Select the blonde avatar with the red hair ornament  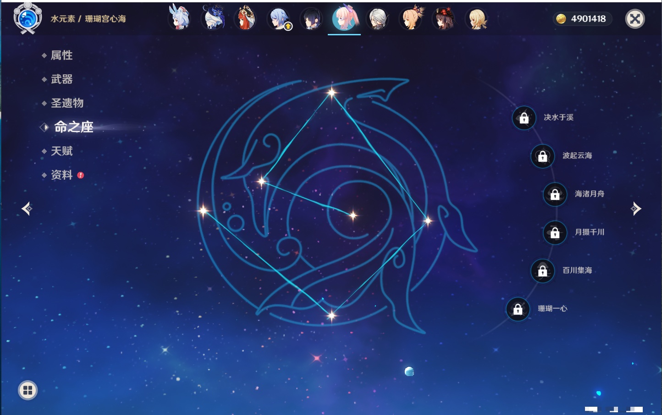click(x=411, y=18)
